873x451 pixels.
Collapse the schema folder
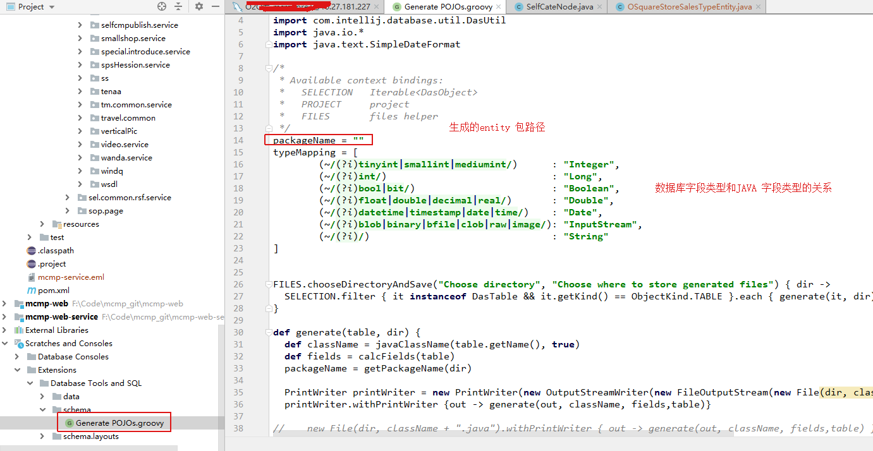point(43,409)
